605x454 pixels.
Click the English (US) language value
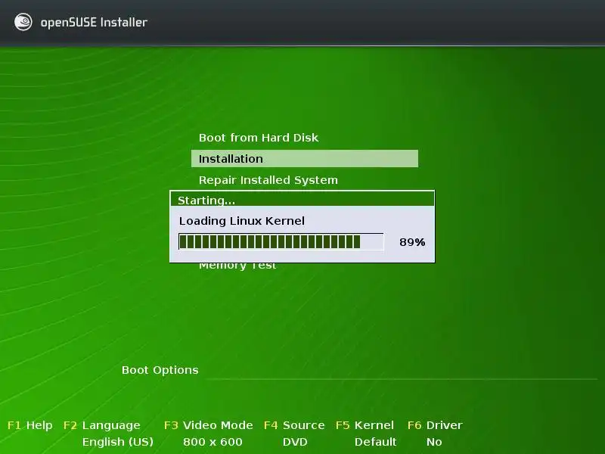coord(118,442)
